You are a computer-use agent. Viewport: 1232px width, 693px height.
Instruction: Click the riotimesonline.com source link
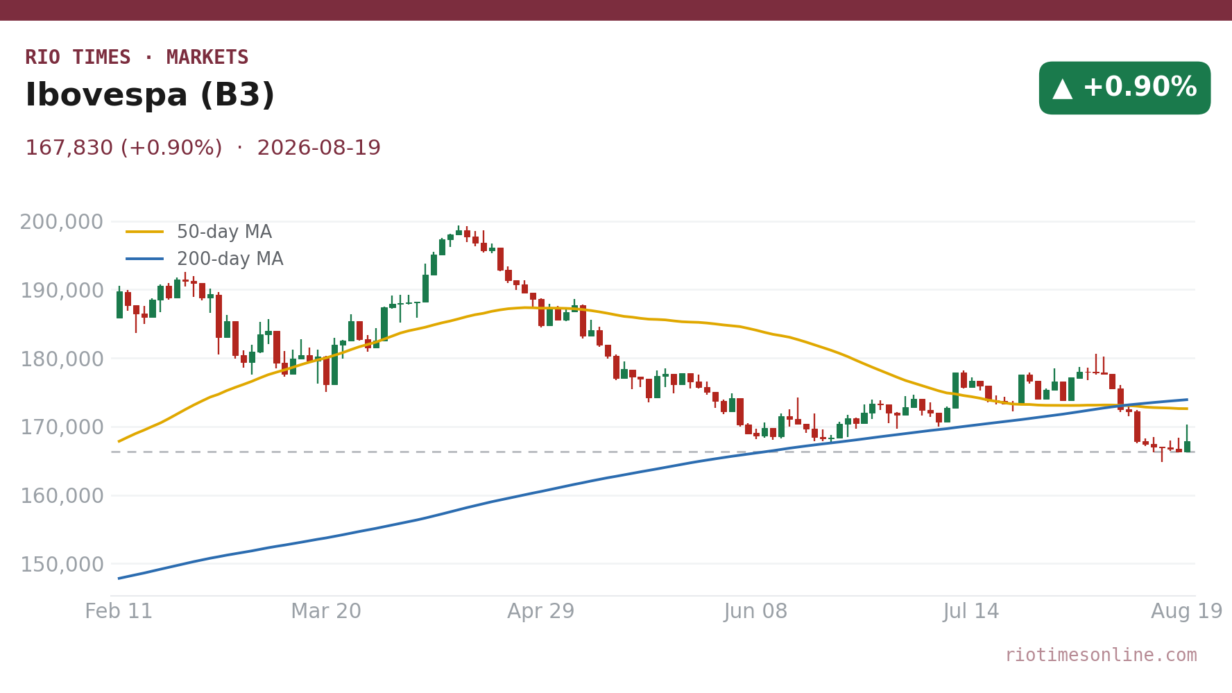click(1101, 656)
